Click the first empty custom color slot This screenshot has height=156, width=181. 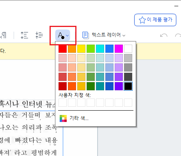(62, 102)
